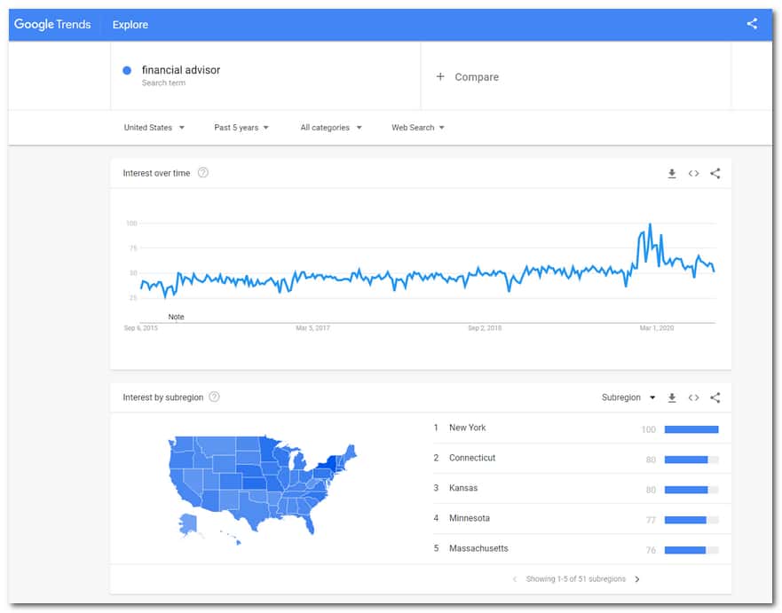Open the Past 5 years time dropdown
Screen dimensions: 782x613
238,127
